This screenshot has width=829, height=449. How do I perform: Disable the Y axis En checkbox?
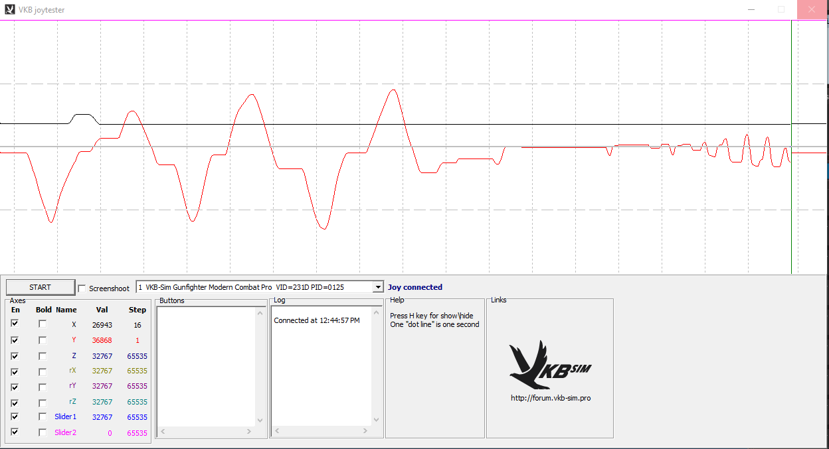(15, 340)
